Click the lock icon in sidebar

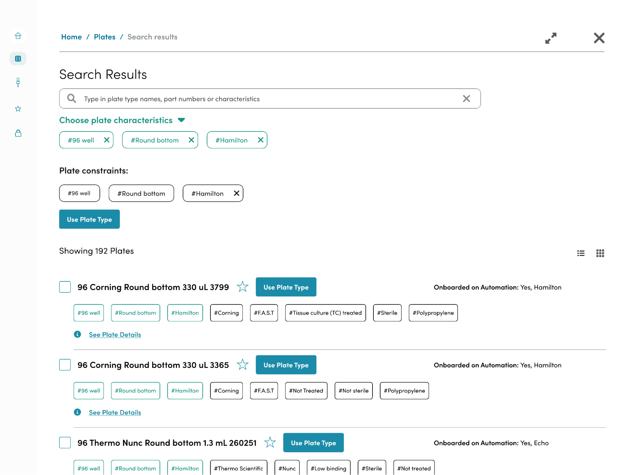pyautogui.click(x=18, y=133)
